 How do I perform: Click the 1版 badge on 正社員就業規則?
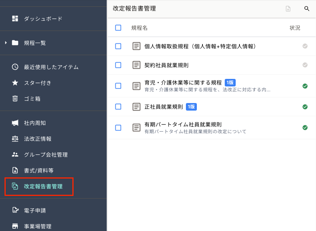pos(191,107)
